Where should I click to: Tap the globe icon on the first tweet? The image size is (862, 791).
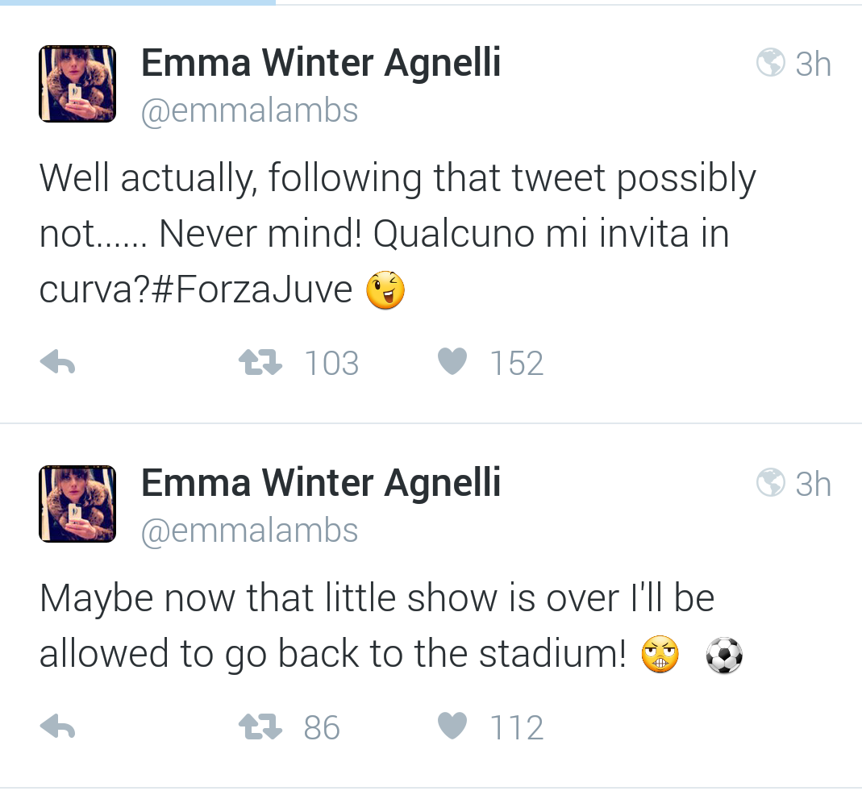point(771,63)
